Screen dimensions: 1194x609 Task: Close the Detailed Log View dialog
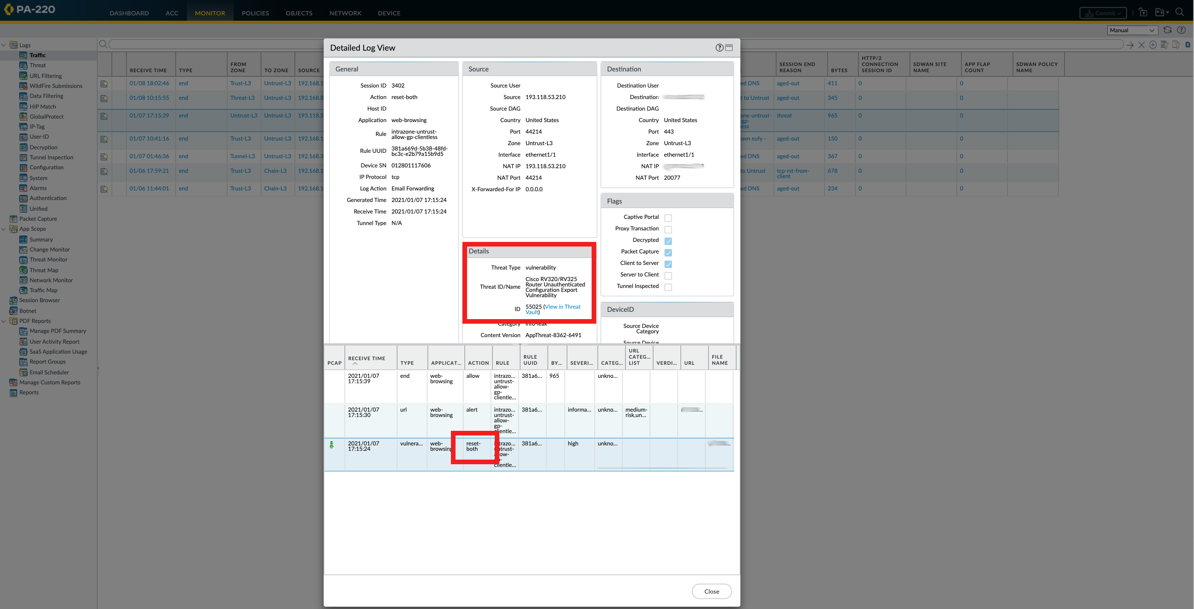tap(712, 591)
